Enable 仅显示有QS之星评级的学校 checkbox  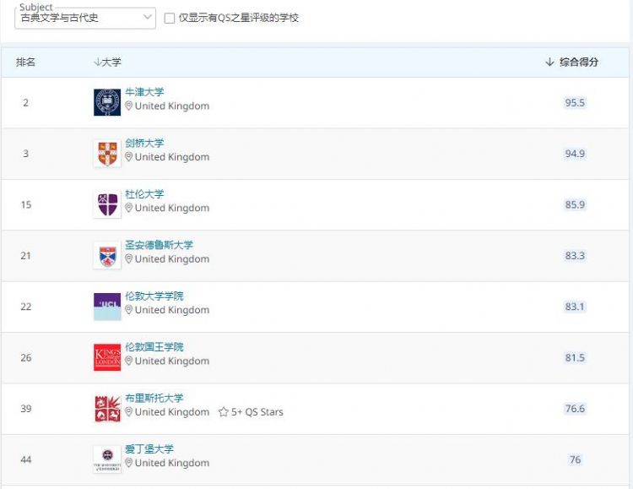170,19
